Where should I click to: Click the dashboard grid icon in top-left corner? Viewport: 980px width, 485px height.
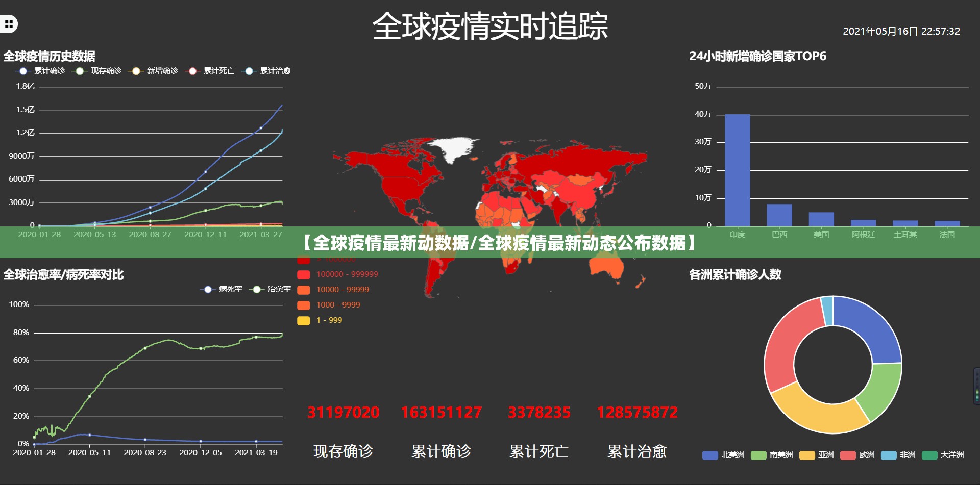(x=8, y=23)
